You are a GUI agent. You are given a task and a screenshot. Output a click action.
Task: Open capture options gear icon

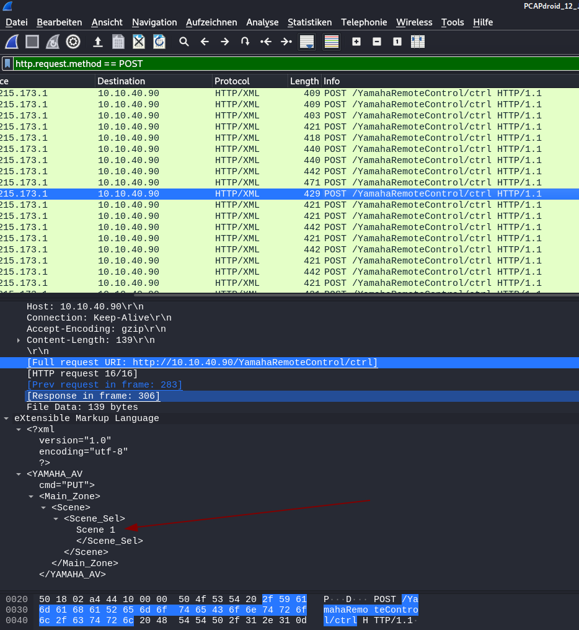click(x=73, y=42)
